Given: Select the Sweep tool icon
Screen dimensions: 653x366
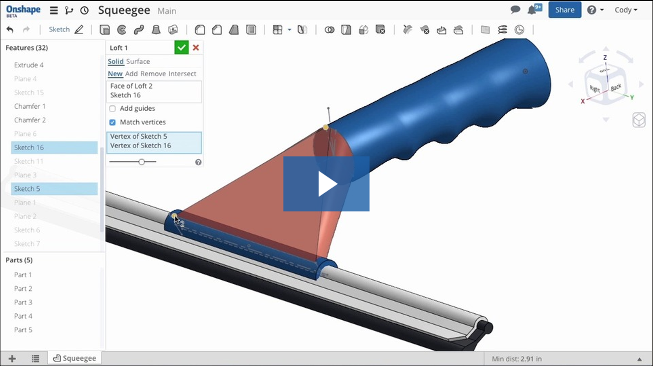Looking at the screenshot, I should tap(139, 29).
